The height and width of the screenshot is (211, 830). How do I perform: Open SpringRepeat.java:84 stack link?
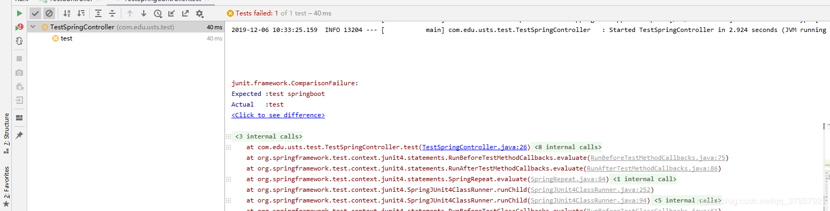[x=568, y=179]
